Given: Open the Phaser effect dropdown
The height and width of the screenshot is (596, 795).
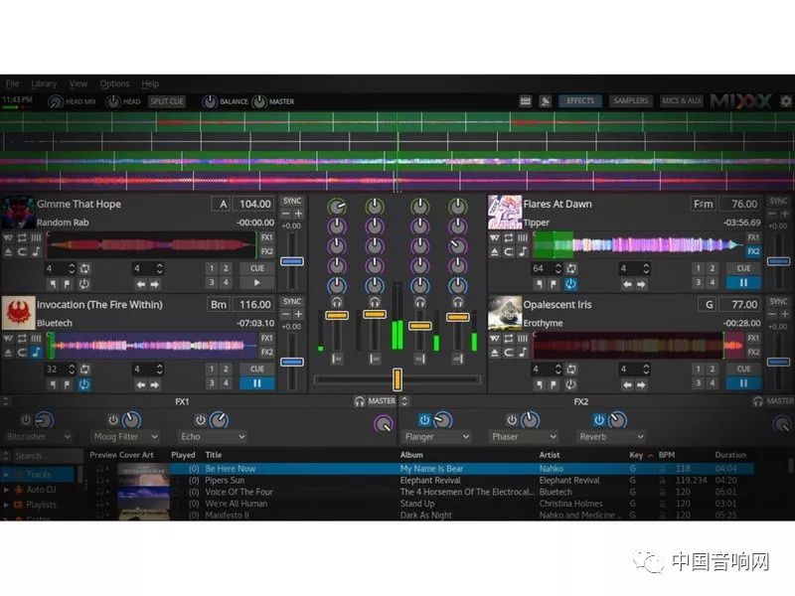Looking at the screenshot, I should click(525, 436).
